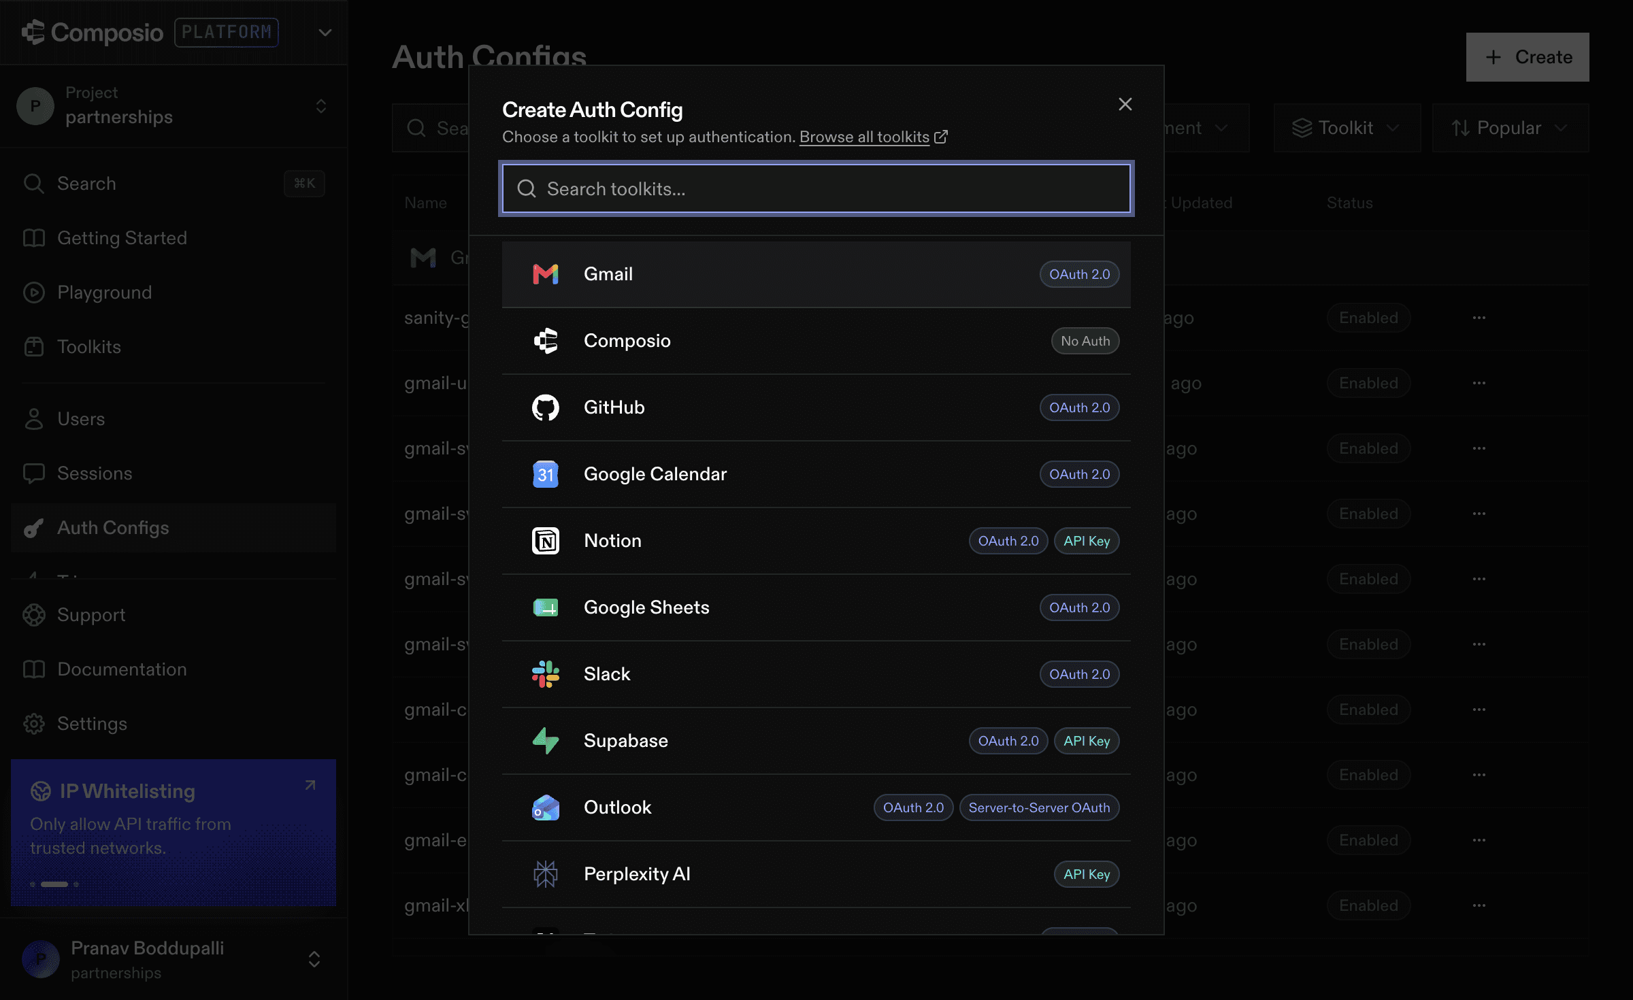1633x1000 pixels.
Task: Click the Create button at top right
Action: pyautogui.click(x=1528, y=57)
